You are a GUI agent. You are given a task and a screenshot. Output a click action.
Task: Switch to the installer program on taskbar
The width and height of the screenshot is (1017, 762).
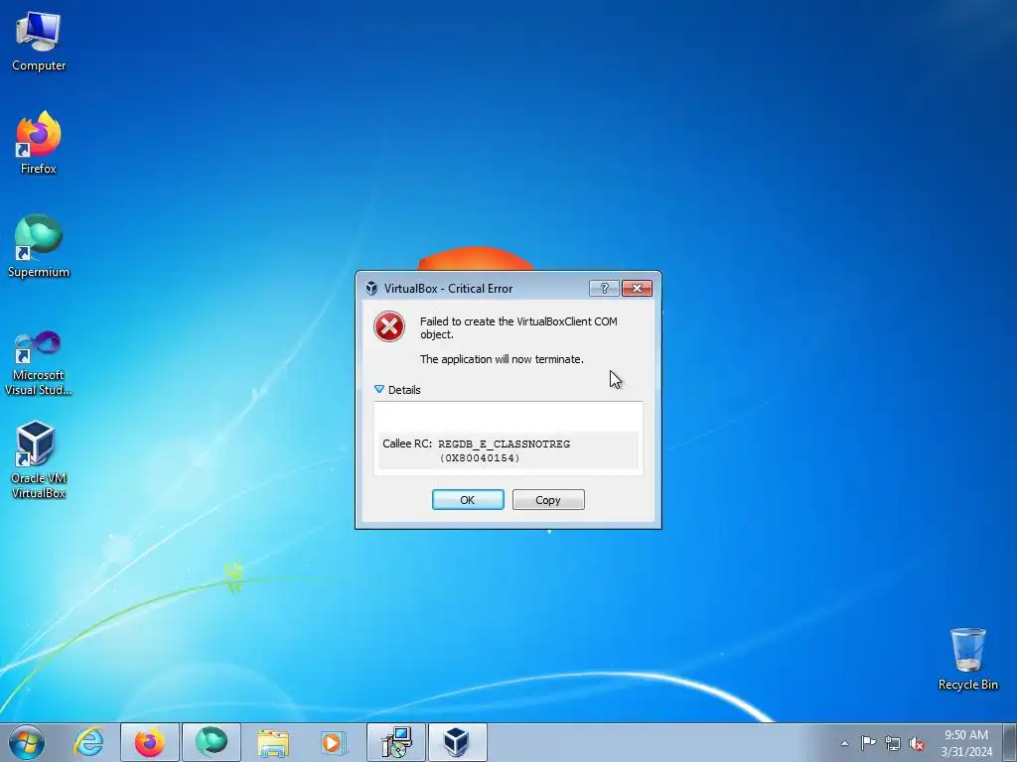coord(395,742)
